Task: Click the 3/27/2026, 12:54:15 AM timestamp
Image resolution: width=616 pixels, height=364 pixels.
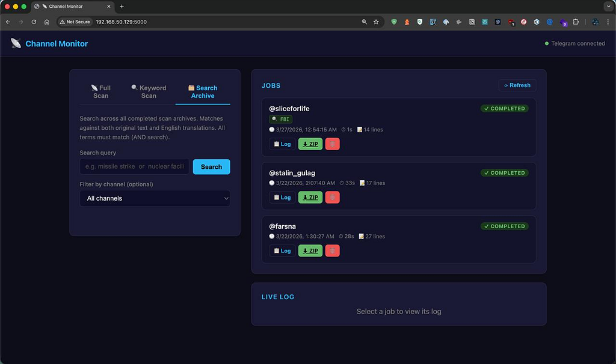Action: [x=306, y=129]
